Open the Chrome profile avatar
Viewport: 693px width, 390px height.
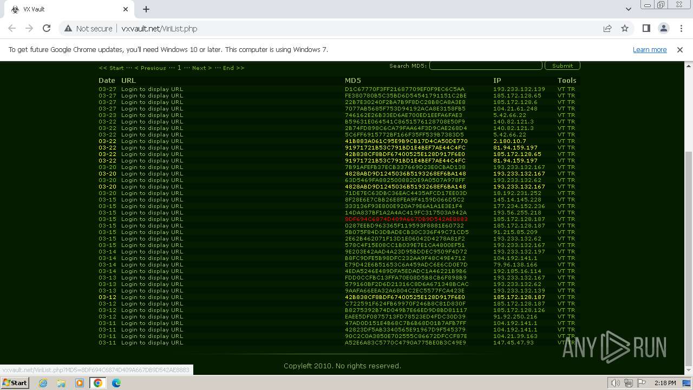click(x=663, y=29)
